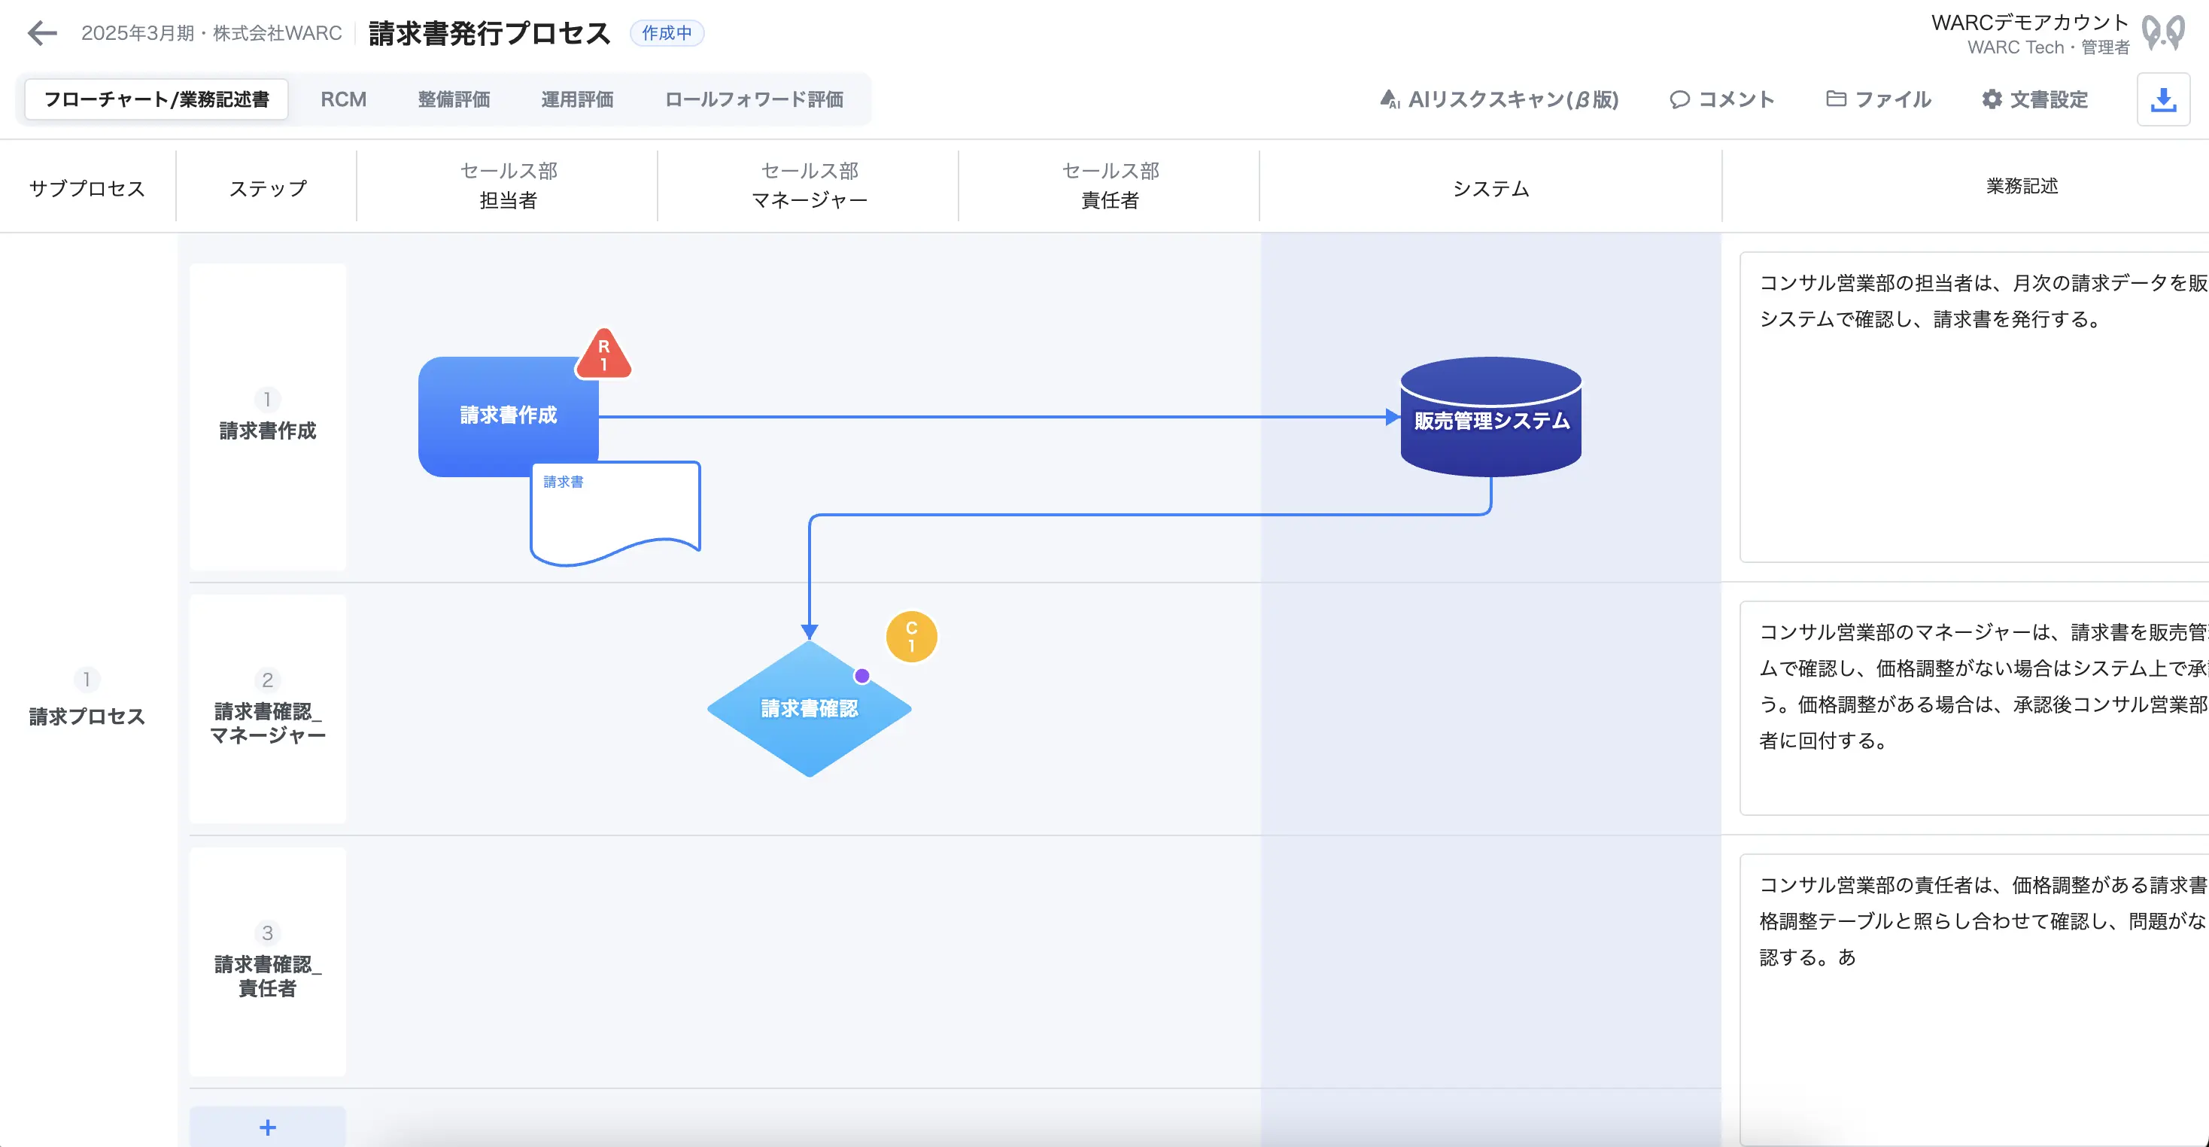The width and height of the screenshot is (2209, 1147).
Task: Click the purple dot on 請求書確認 diamond
Action: coord(861,676)
